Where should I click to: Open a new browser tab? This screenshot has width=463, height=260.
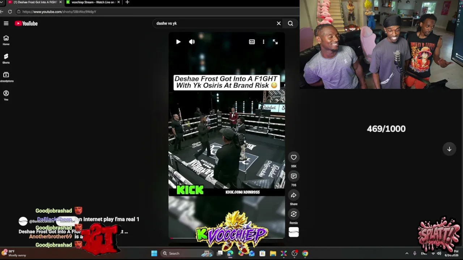coord(127,2)
